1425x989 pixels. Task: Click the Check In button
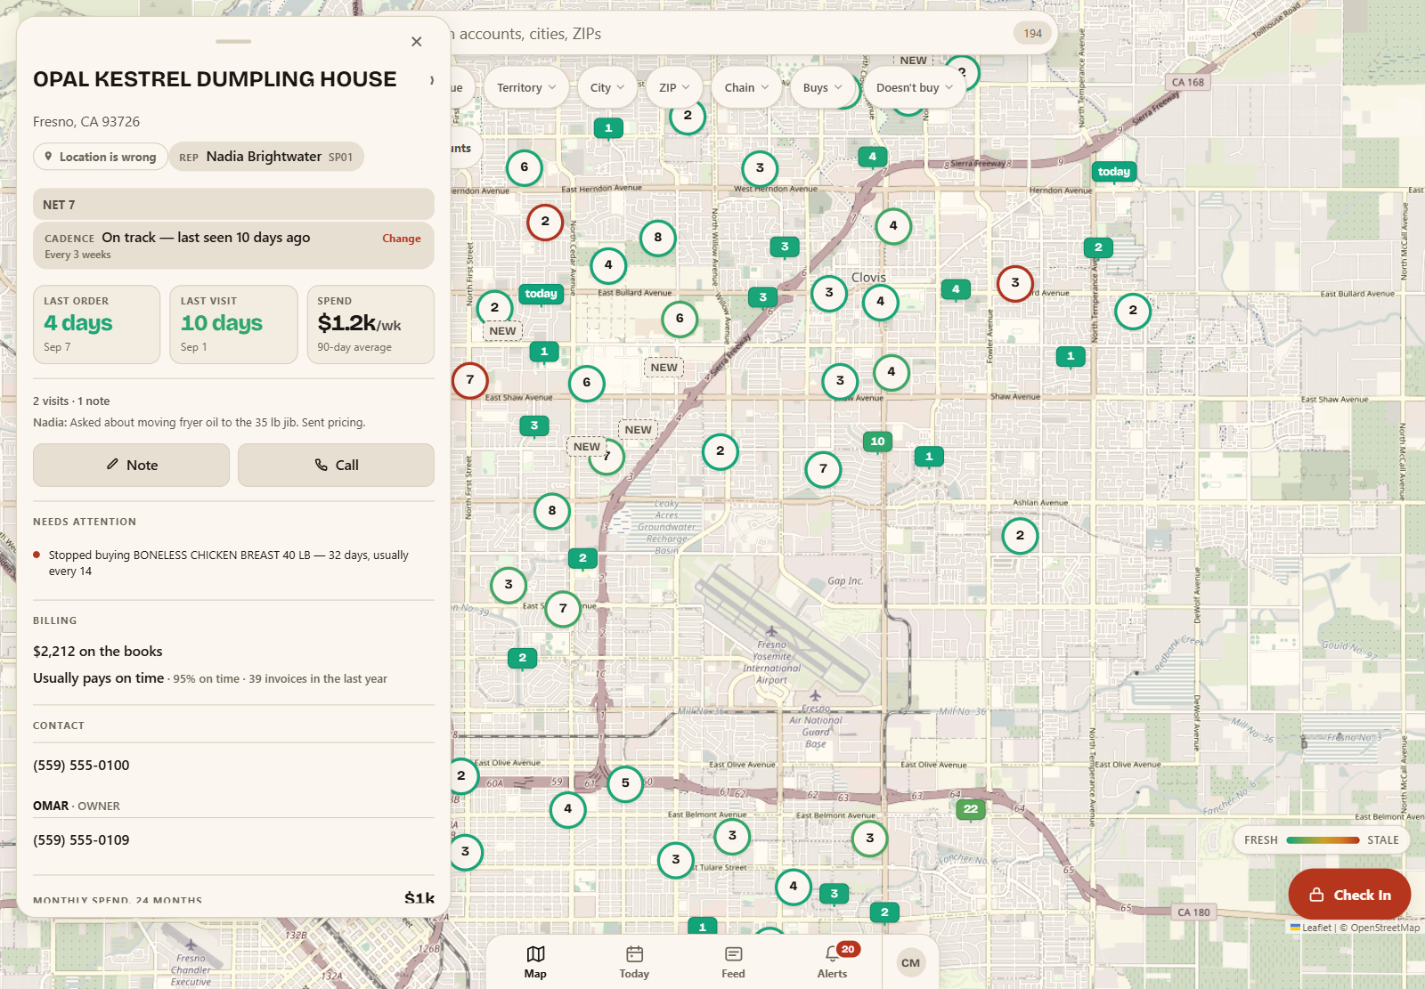(1349, 895)
